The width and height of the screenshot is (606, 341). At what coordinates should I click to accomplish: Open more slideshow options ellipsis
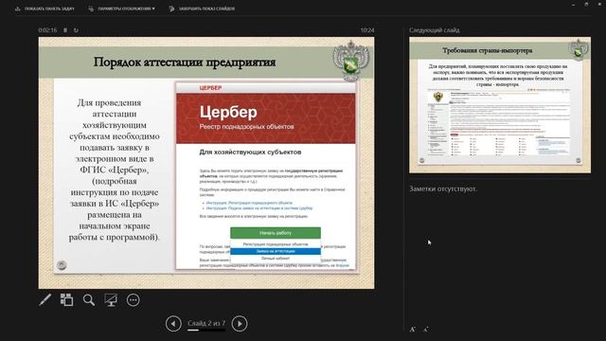coord(133,300)
